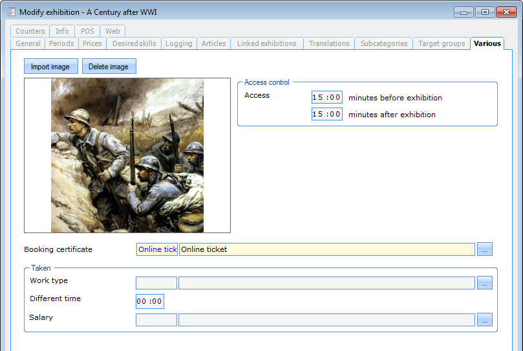This screenshot has height=351, width=523.
Task: Open Salary lookup ellipsis button
Action: click(484, 319)
